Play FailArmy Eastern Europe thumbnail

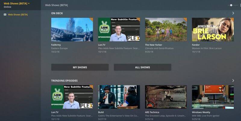click(72, 30)
